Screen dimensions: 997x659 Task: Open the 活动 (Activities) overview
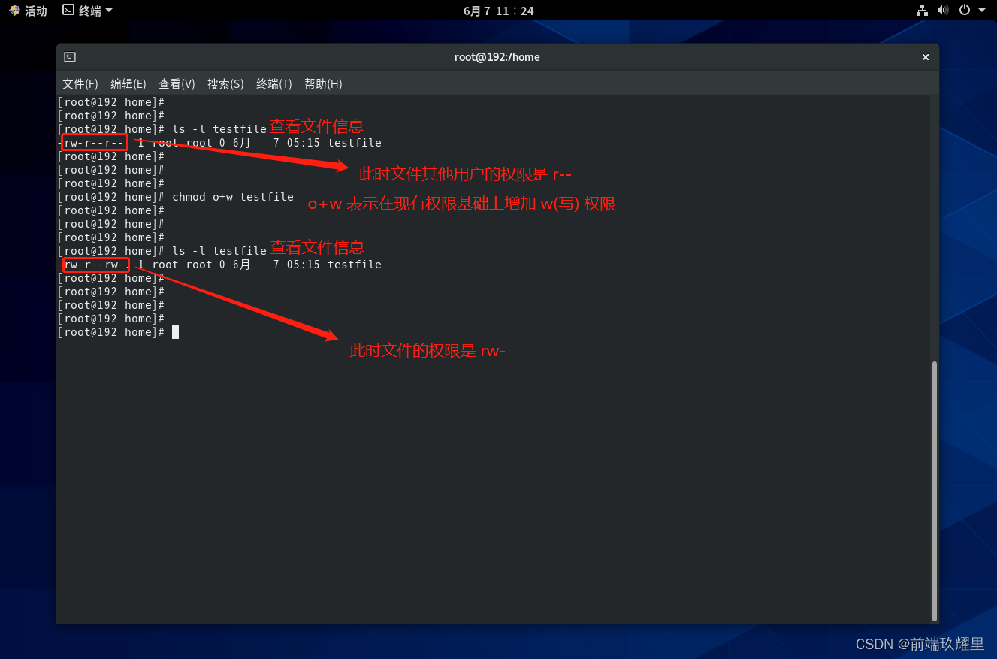pos(28,11)
